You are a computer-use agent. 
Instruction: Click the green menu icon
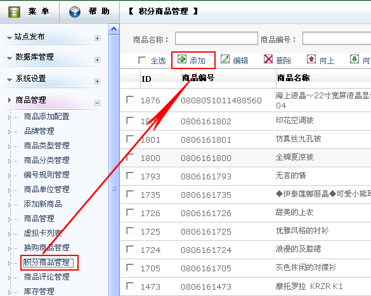[14, 12]
